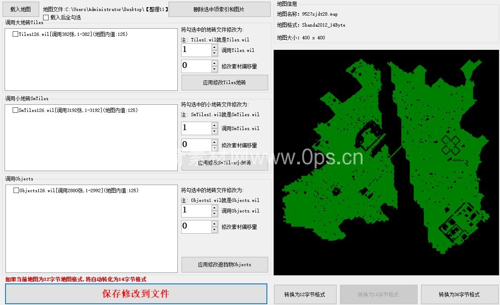Image resolution: width=500 pixels, height=305 pixels.
Task: Click 转换为12字节格式 button
Action: 305,294
